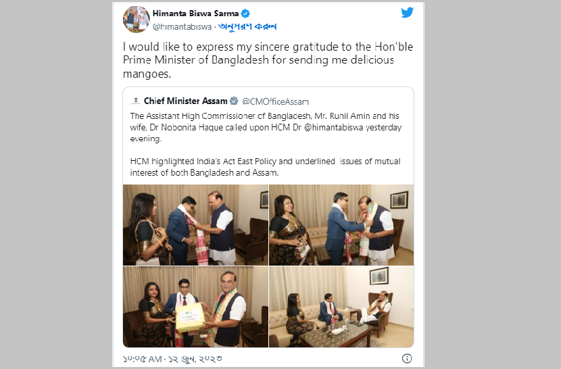Screen dimensions: 561x369
Task: Click the @himantabiswa mention in quoted tweet
Action: click(x=334, y=128)
